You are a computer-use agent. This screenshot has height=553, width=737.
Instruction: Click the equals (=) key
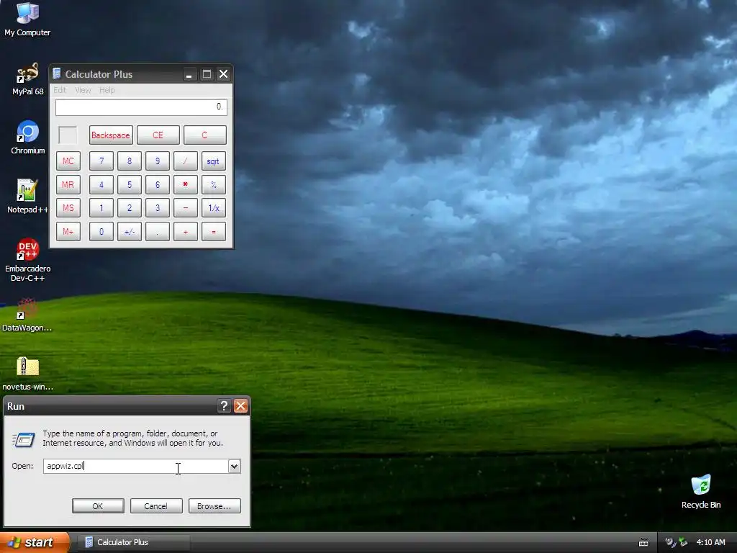click(213, 231)
